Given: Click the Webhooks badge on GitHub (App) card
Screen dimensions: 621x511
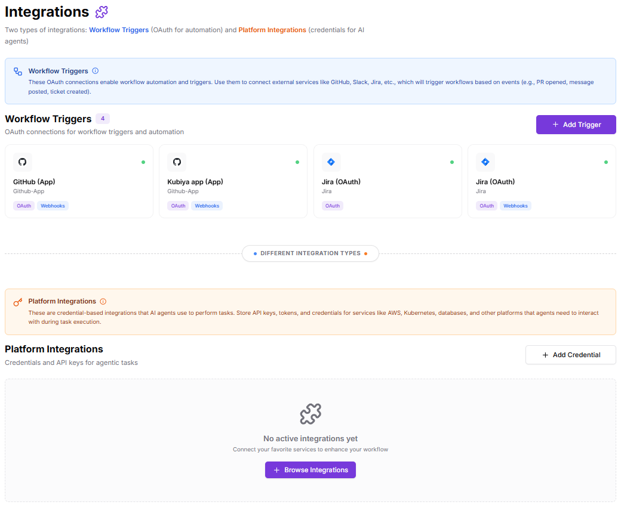Looking at the screenshot, I should click(53, 205).
